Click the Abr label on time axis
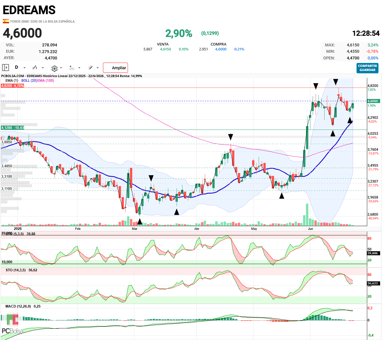The width and height of the screenshot is (382, 340). (197, 229)
